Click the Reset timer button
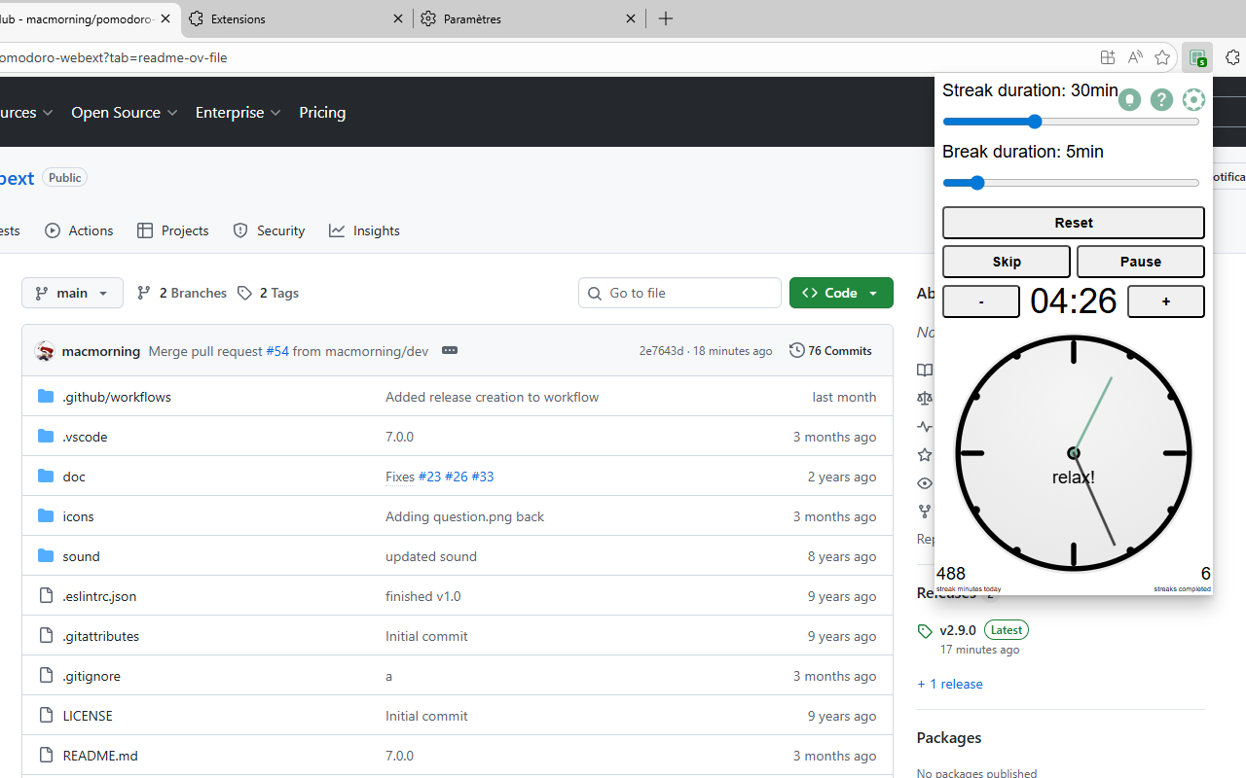This screenshot has height=778, width=1246. 1074,223
